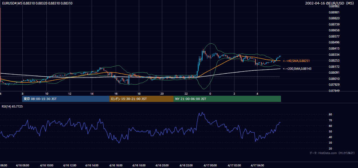Click the '<-<40,SMA,0.88251' orange label
358x168 pixels.
pos(296,61)
